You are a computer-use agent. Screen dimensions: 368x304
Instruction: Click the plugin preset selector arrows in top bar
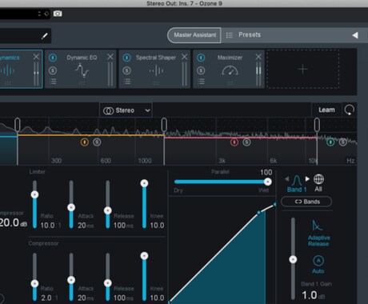(39, 14)
